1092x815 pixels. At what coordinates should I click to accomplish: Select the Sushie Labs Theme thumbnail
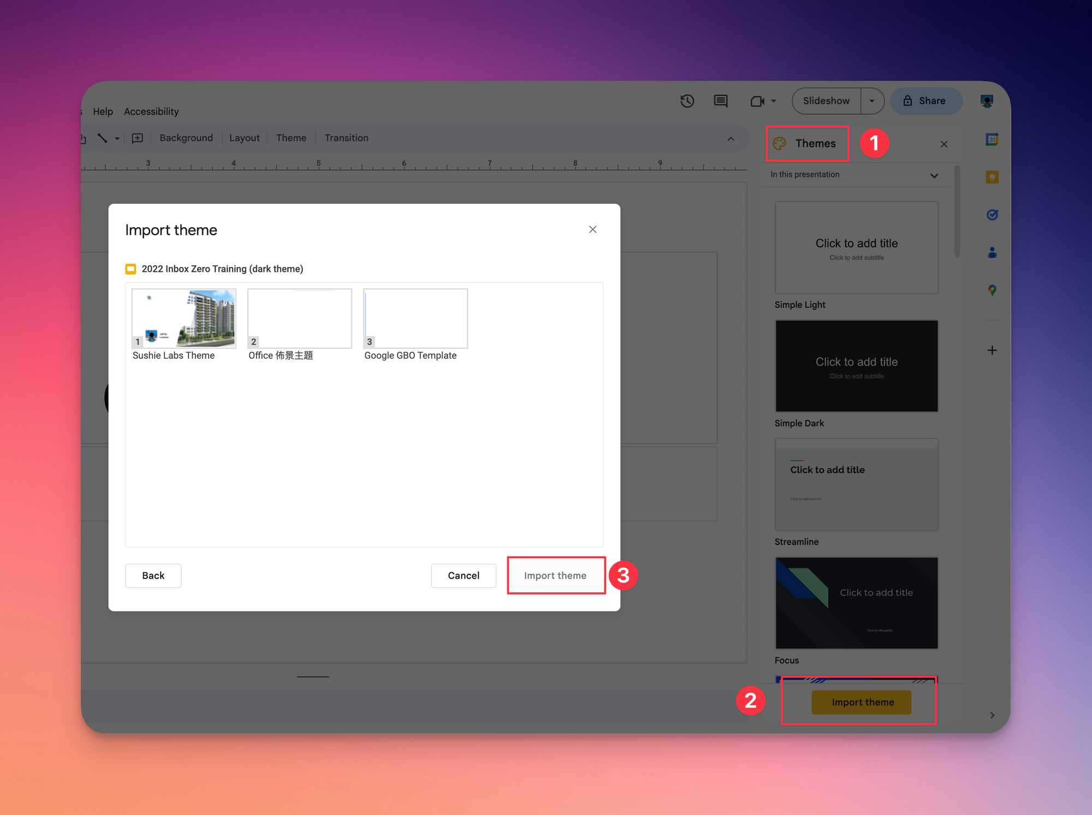tap(184, 319)
